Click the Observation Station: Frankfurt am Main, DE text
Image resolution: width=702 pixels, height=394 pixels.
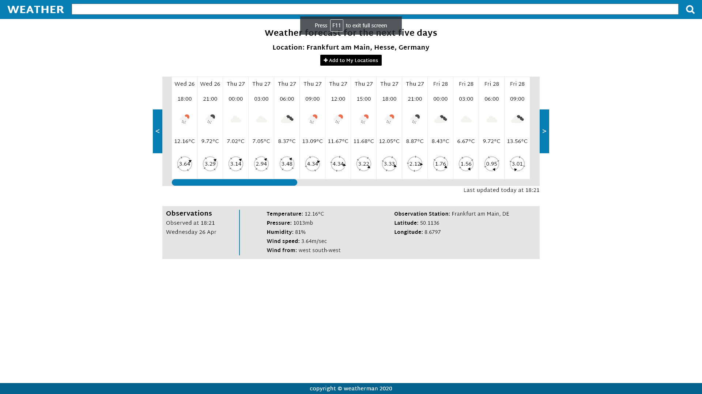tap(452, 214)
